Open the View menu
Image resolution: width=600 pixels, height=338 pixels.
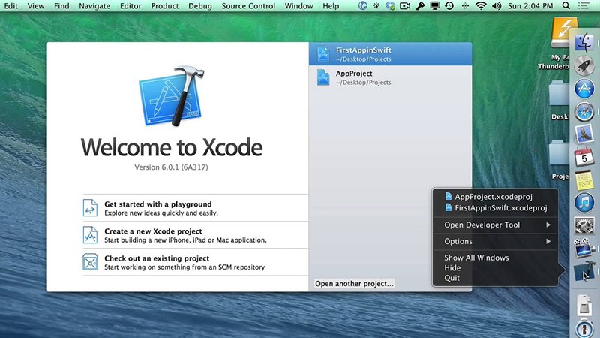(x=36, y=6)
